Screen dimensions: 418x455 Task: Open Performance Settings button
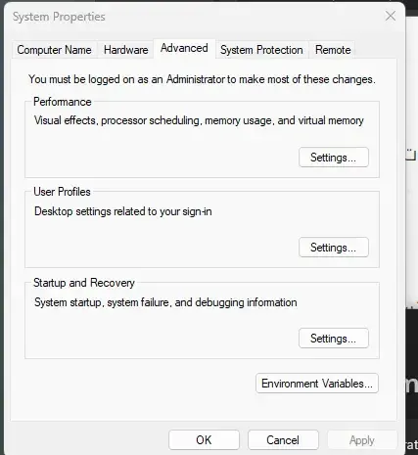[334, 158]
